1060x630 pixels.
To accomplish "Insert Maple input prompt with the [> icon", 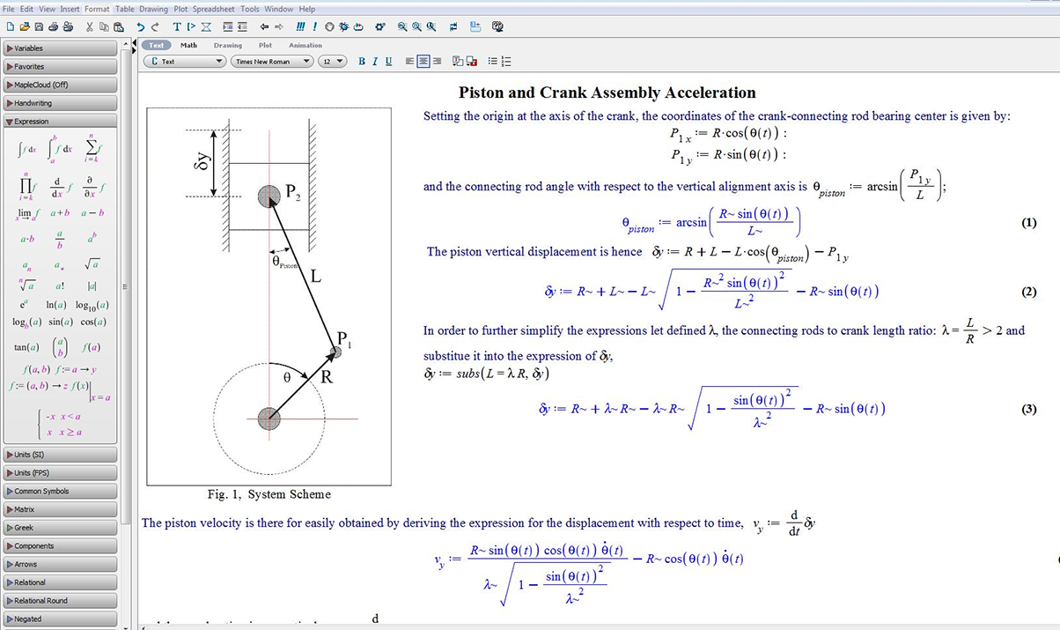I will click(191, 27).
